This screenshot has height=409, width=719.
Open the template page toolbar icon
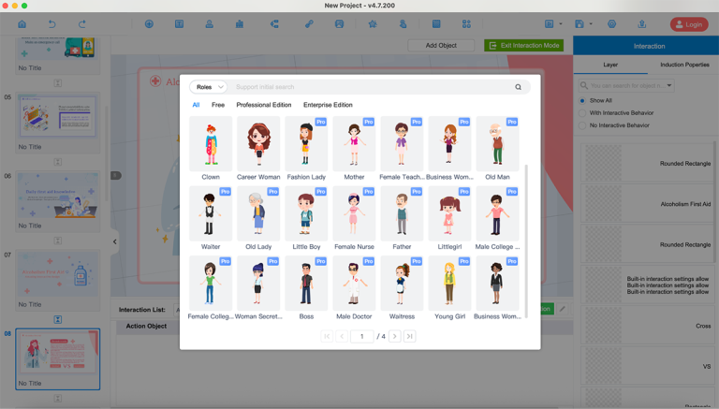click(x=436, y=24)
